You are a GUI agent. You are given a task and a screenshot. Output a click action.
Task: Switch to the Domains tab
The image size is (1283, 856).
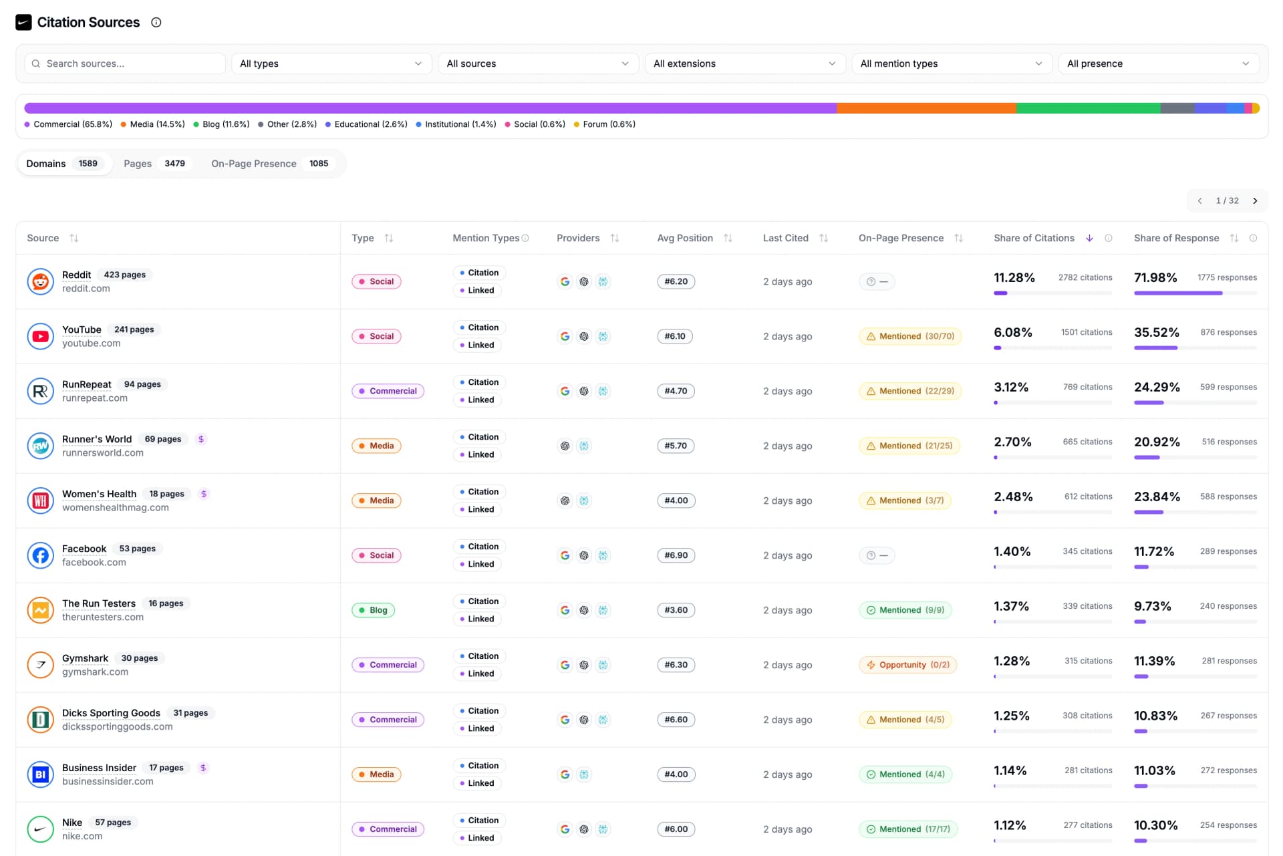coord(65,164)
